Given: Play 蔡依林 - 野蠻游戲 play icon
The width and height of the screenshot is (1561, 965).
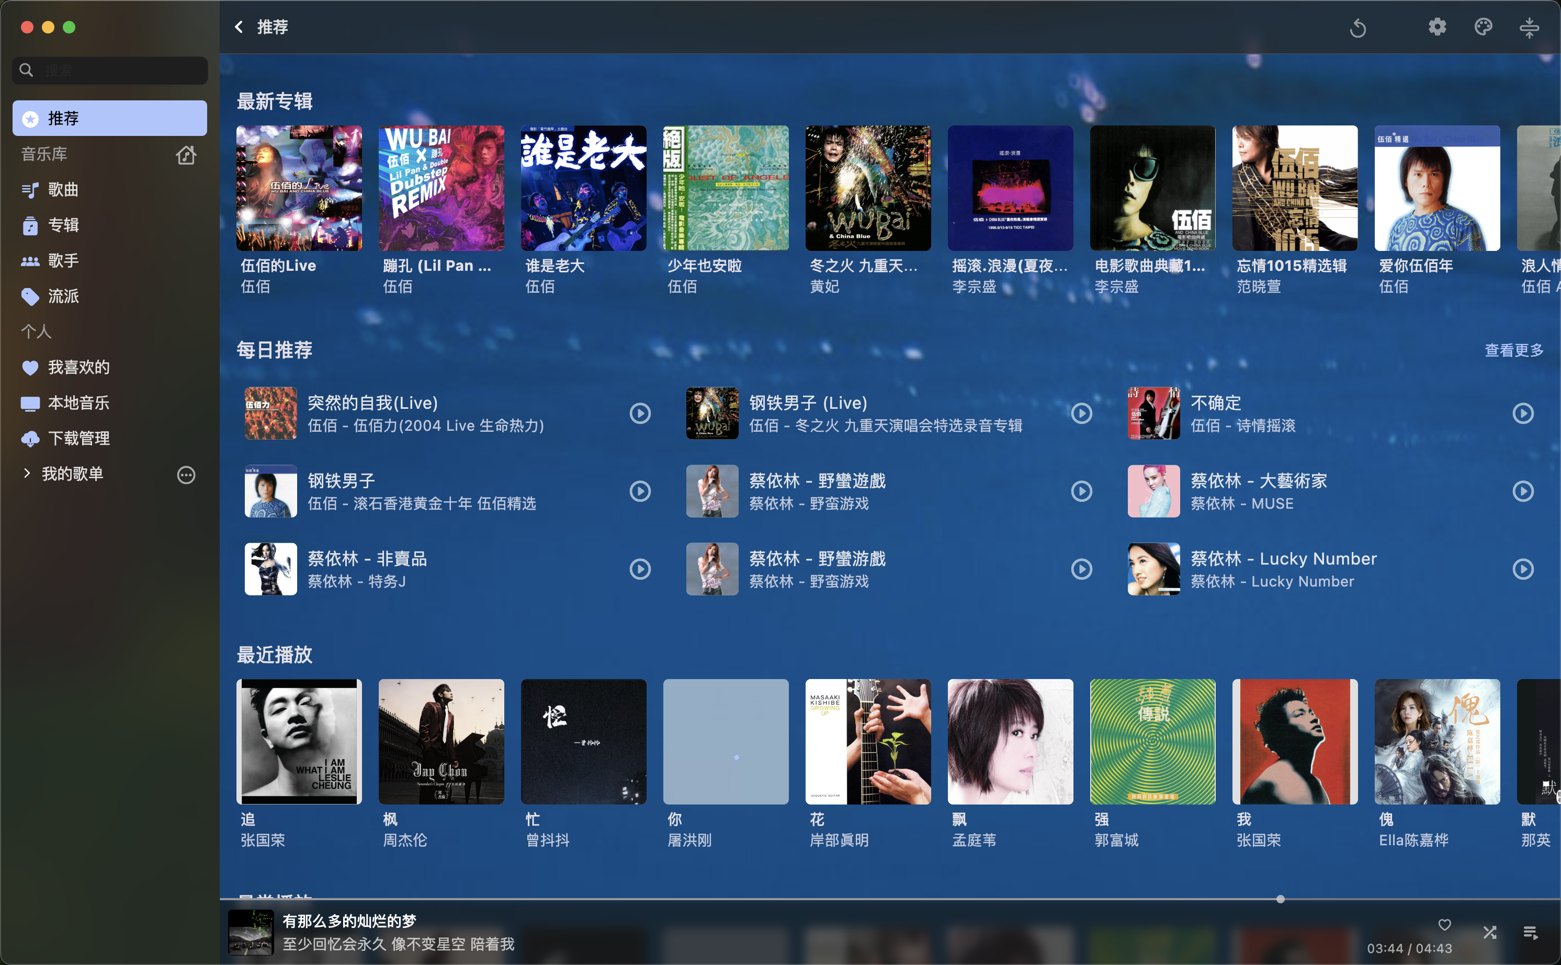Looking at the screenshot, I should (x=1081, y=569).
